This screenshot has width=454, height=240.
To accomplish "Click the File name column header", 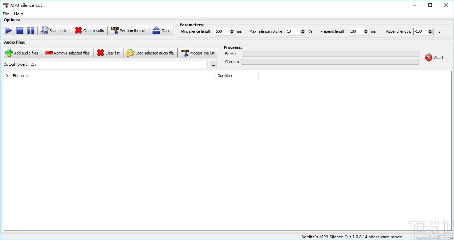I will [x=114, y=76].
